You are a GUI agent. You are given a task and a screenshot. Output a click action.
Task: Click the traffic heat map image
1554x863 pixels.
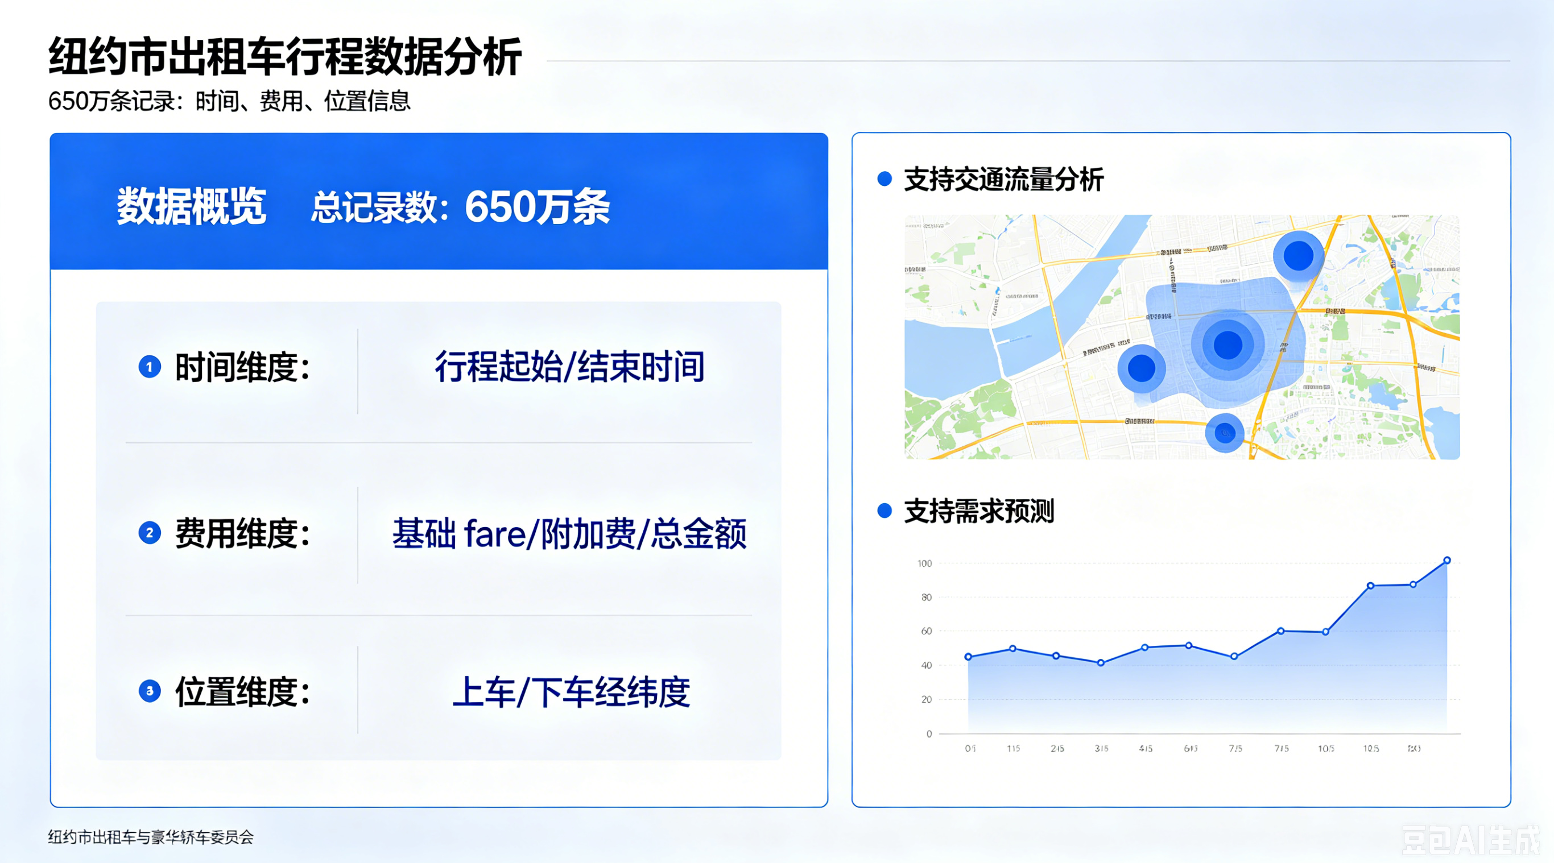tap(1182, 337)
